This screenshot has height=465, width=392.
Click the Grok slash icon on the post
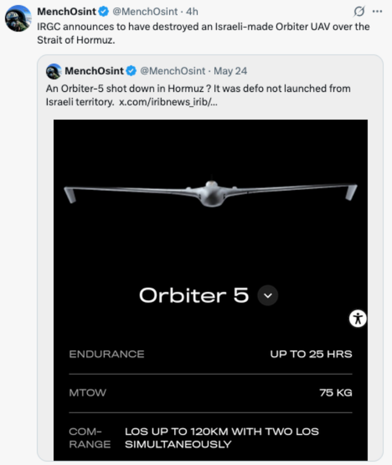[359, 11]
